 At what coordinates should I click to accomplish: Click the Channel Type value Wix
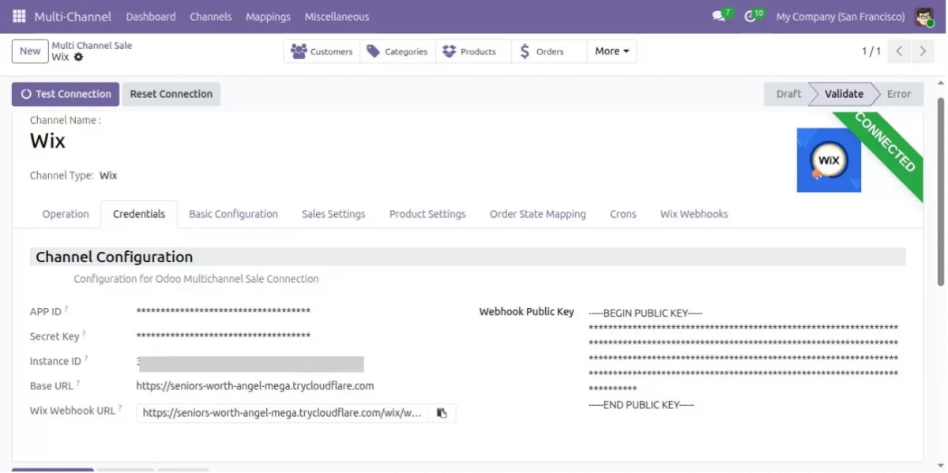(x=108, y=175)
